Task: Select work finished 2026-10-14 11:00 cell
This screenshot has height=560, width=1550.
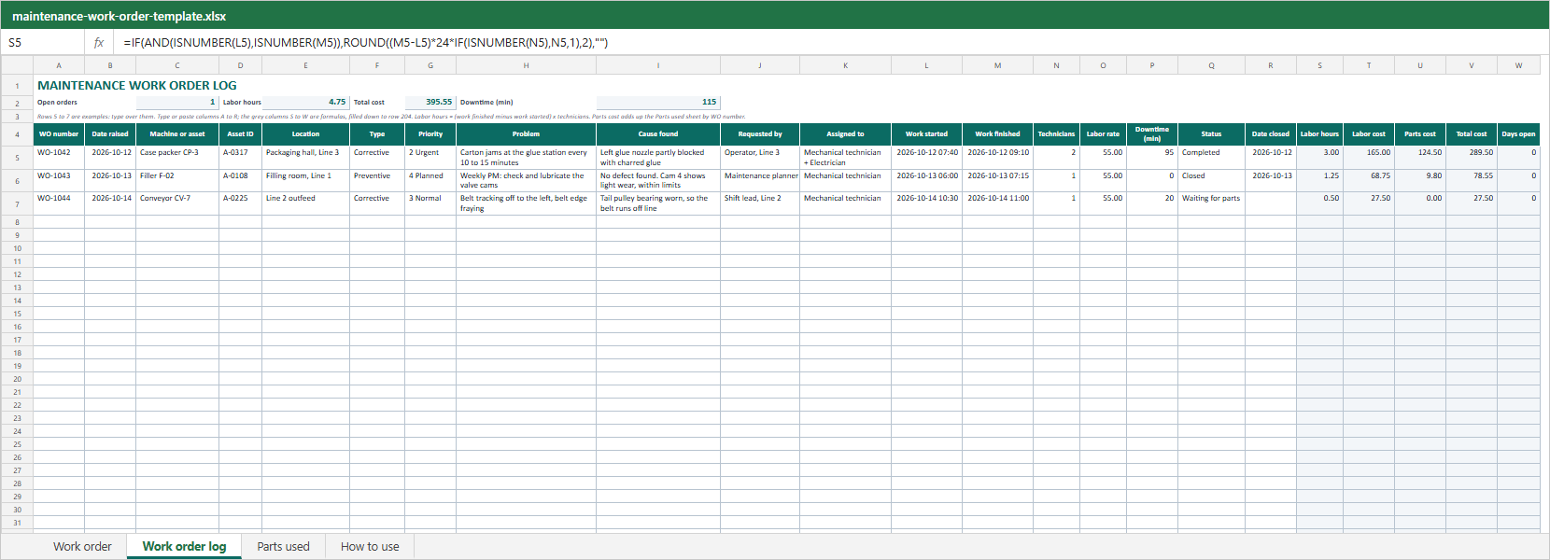Action: click(997, 203)
